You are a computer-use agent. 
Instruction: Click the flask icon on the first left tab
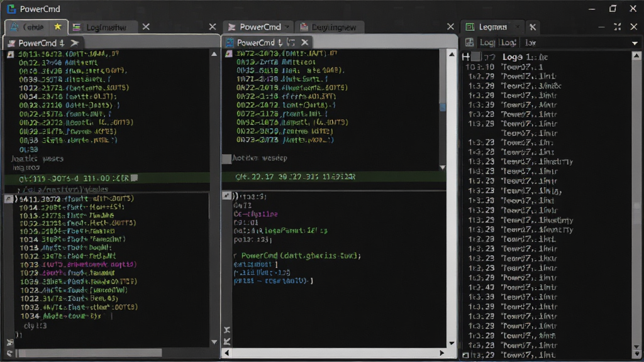click(x=14, y=26)
